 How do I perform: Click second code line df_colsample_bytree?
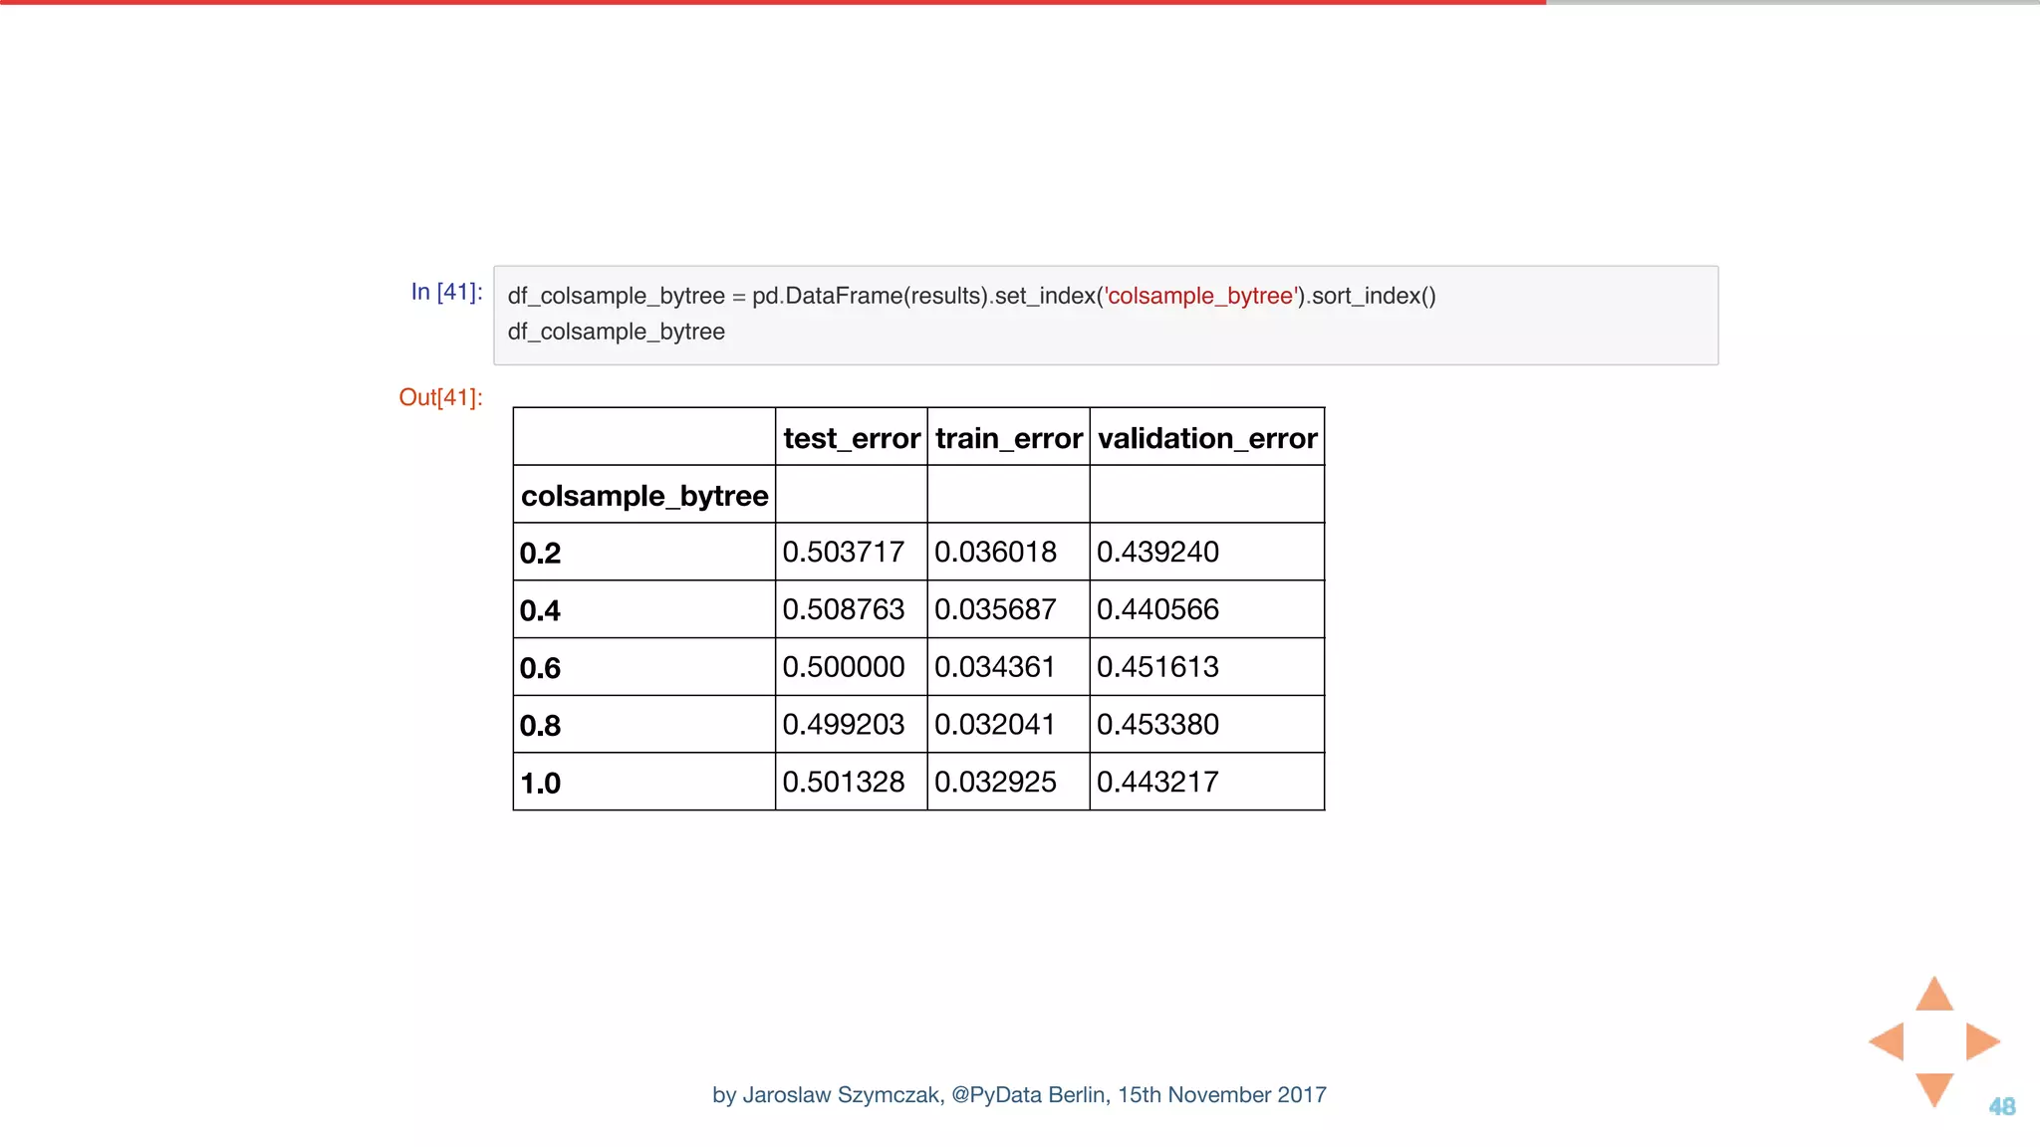coord(616,332)
